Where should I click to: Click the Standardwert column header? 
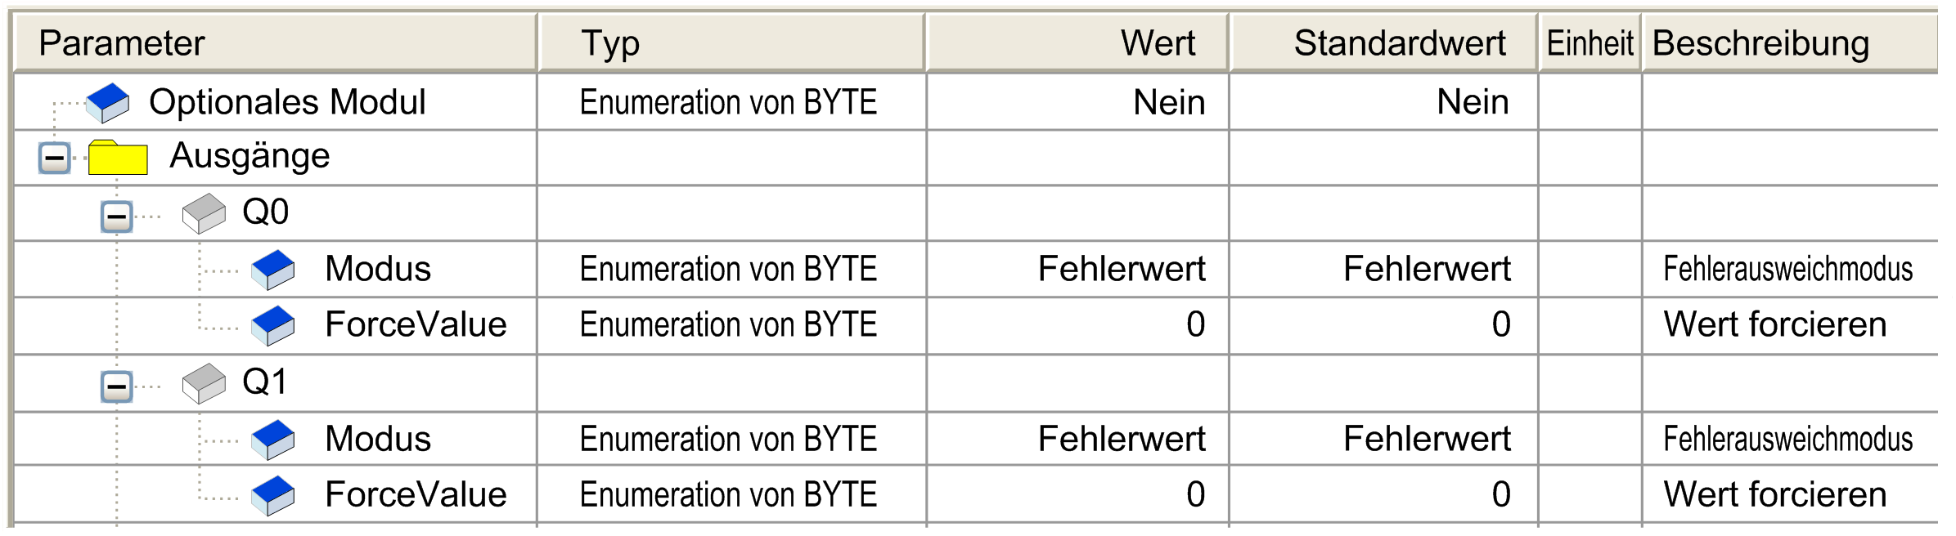coord(1384,43)
